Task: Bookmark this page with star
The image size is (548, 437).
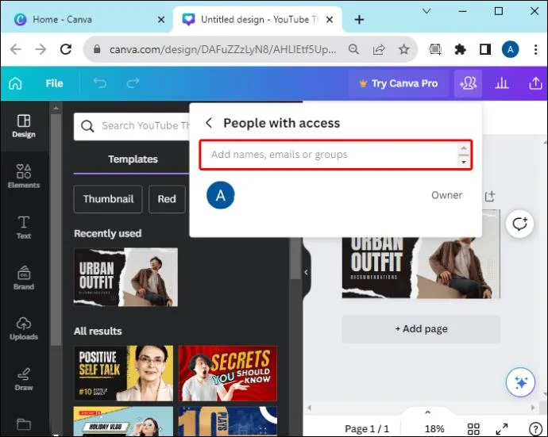Action: 404,49
